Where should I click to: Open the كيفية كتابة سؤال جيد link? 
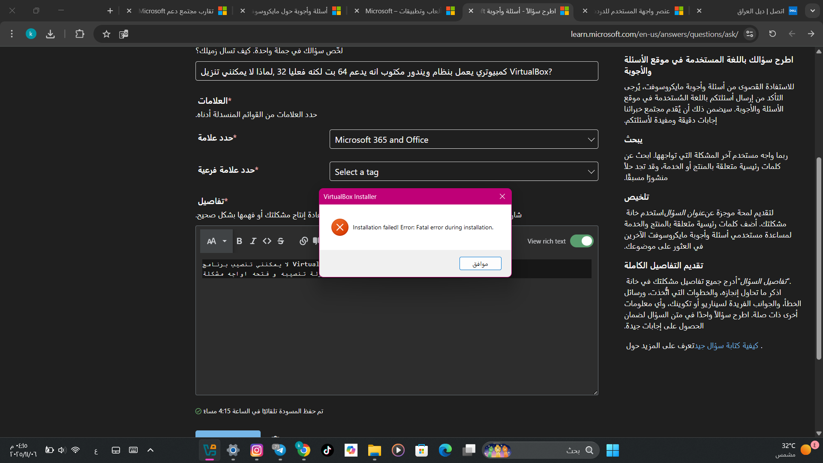click(726, 346)
